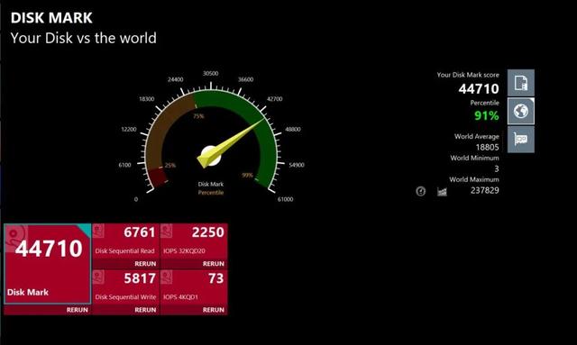Screen dimensions: 577x345
Task: Rerun the IOPS 32KQD20 test
Action: (x=214, y=264)
